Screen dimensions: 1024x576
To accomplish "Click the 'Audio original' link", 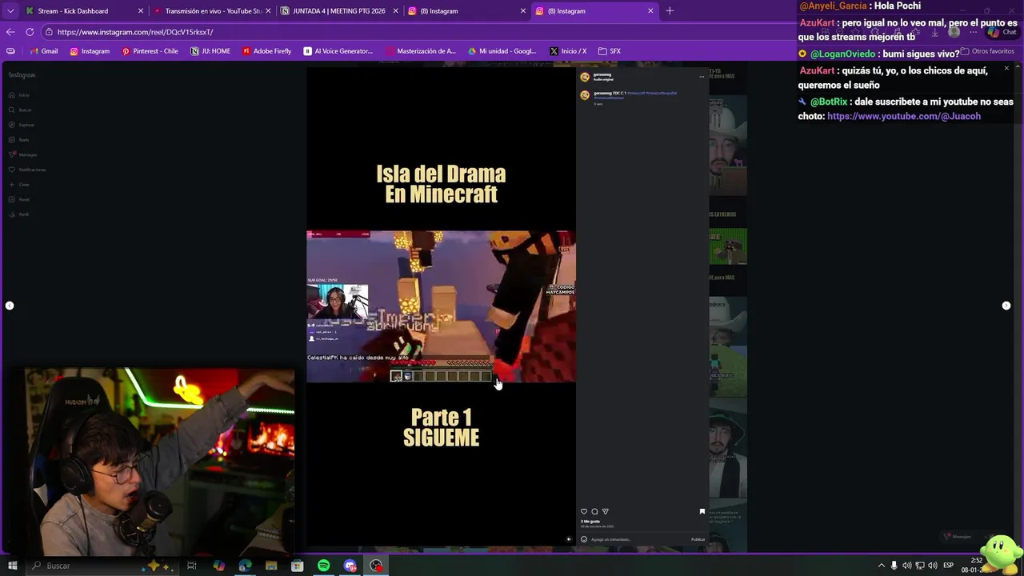I will coord(603,79).
